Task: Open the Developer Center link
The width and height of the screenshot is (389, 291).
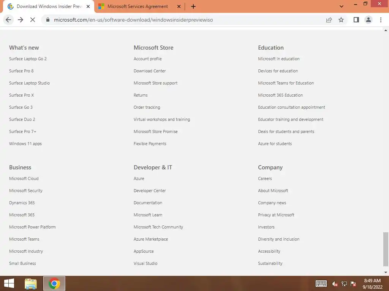Action: click(x=150, y=191)
